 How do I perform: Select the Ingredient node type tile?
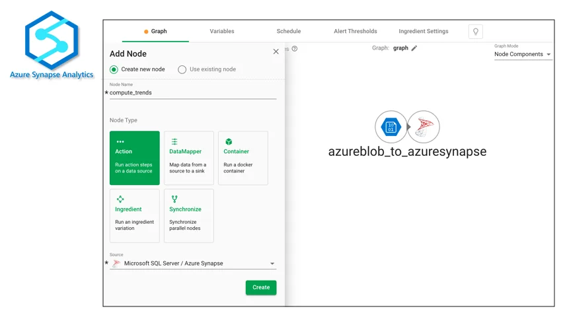[135, 215]
